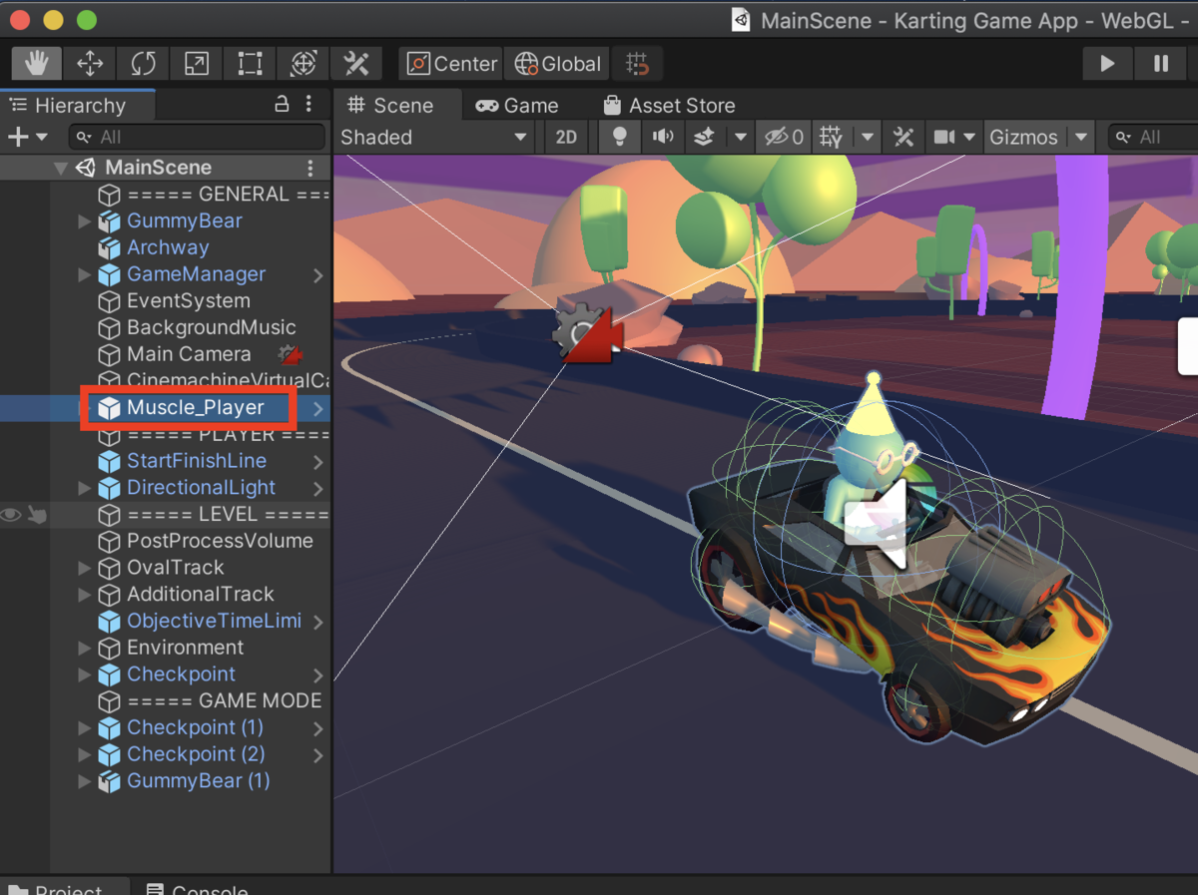Open create object plus dropdown
The image size is (1198, 895).
click(x=27, y=137)
